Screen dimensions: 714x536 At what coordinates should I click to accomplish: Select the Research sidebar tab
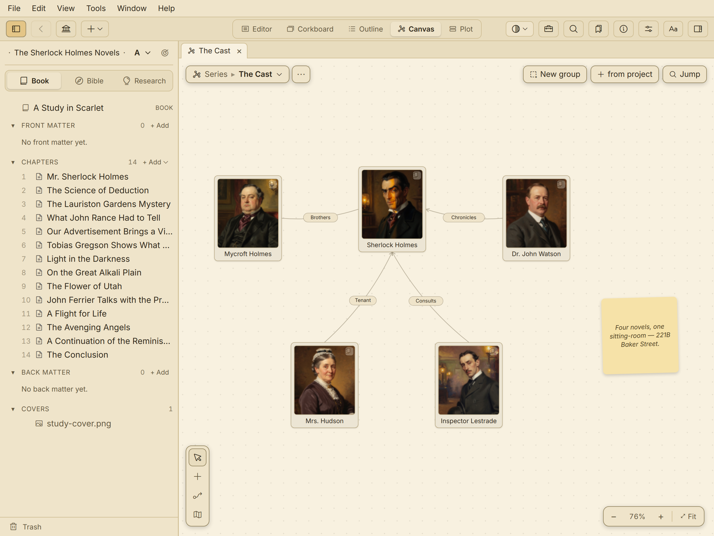point(144,81)
